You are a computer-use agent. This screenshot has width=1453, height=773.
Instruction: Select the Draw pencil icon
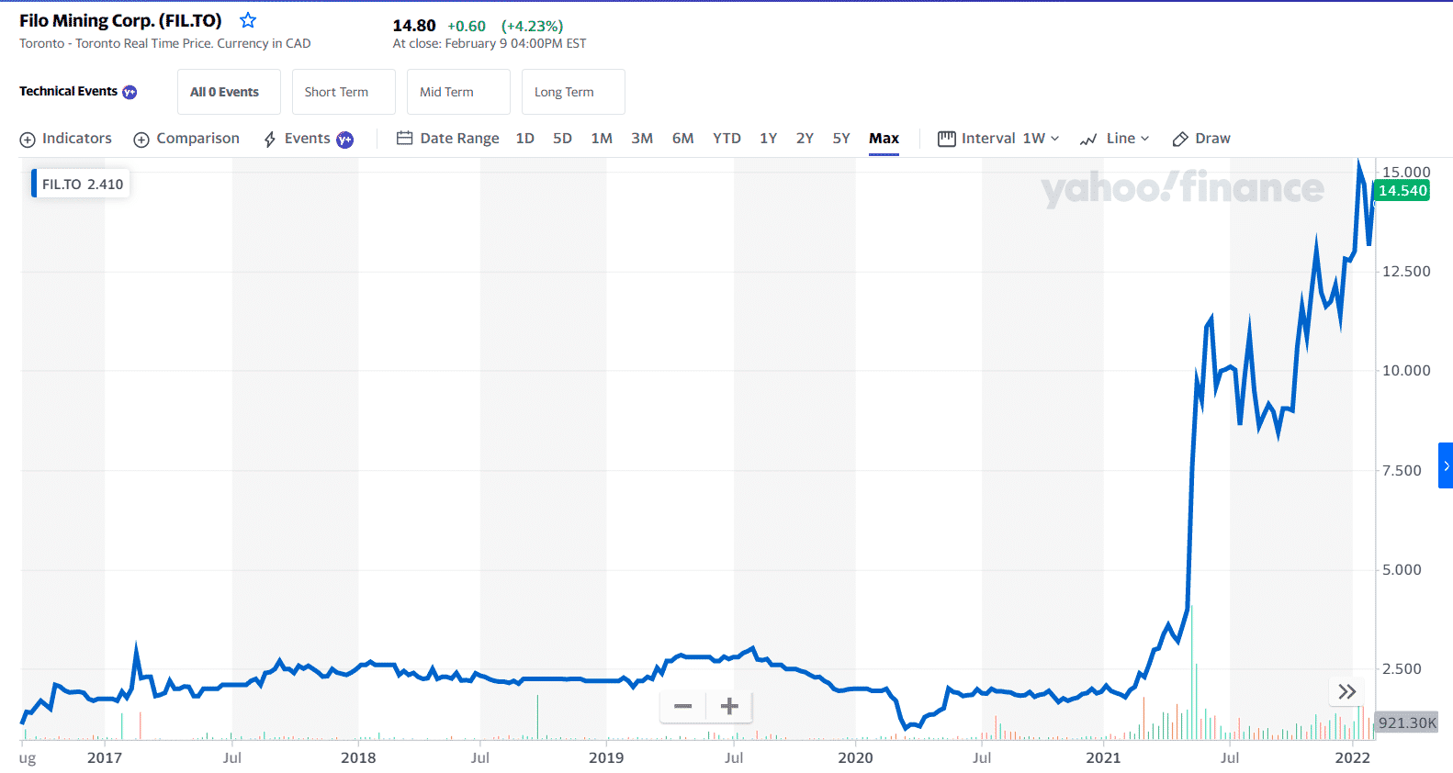click(x=1180, y=140)
